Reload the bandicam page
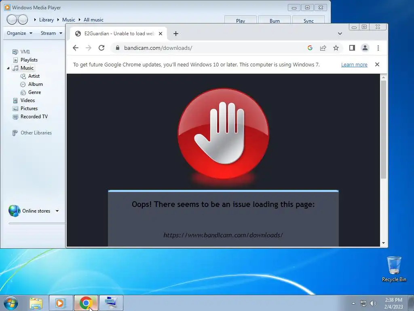The height and width of the screenshot is (311, 414). [101, 48]
